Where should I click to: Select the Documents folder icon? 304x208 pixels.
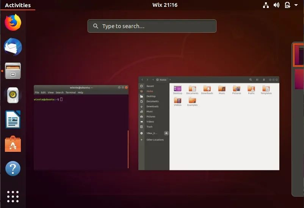pyautogui.click(x=192, y=89)
